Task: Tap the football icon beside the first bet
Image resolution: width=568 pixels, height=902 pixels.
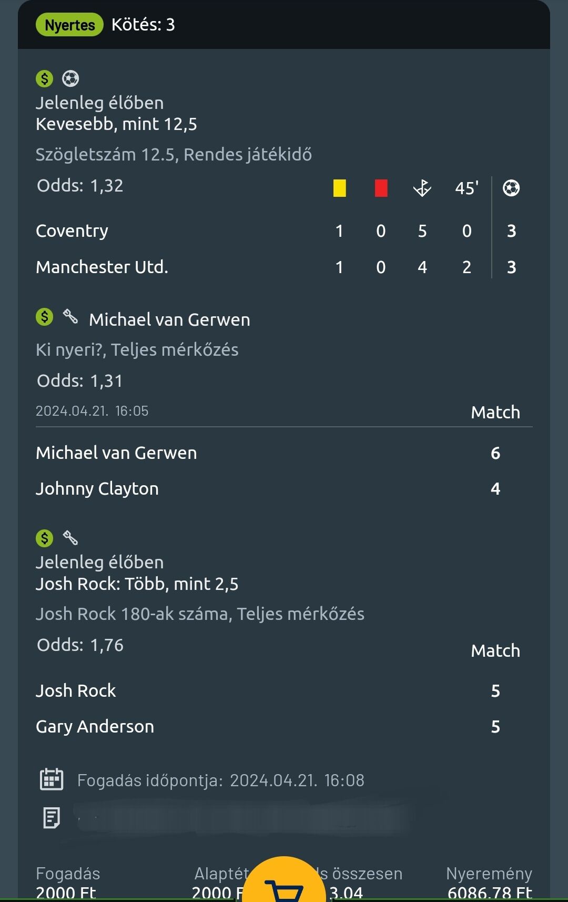Action: 70,79
